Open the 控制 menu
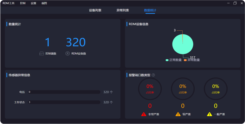Viewport: 245px width, 124px height. pyautogui.click(x=23, y=3)
